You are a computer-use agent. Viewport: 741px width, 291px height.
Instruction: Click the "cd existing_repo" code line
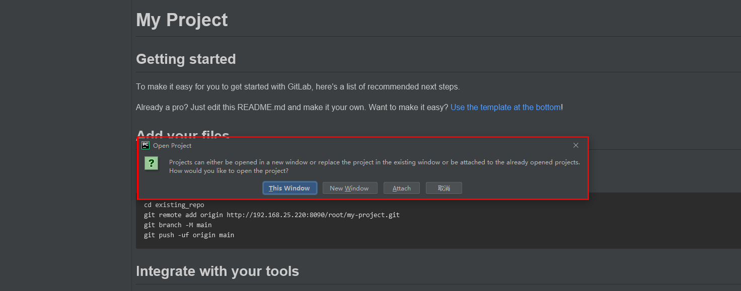tap(174, 205)
